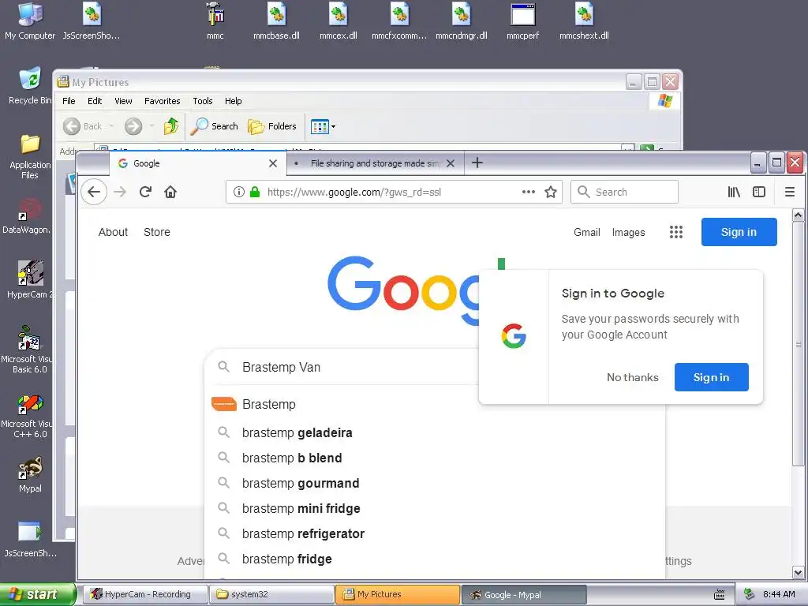Image resolution: width=808 pixels, height=606 pixels.
Task: Show site information icon in address bar
Action: (238, 193)
